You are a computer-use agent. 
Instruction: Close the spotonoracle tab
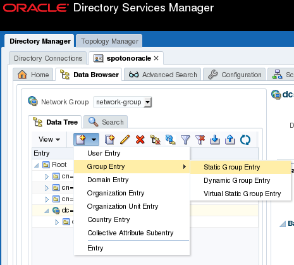[x=156, y=58]
